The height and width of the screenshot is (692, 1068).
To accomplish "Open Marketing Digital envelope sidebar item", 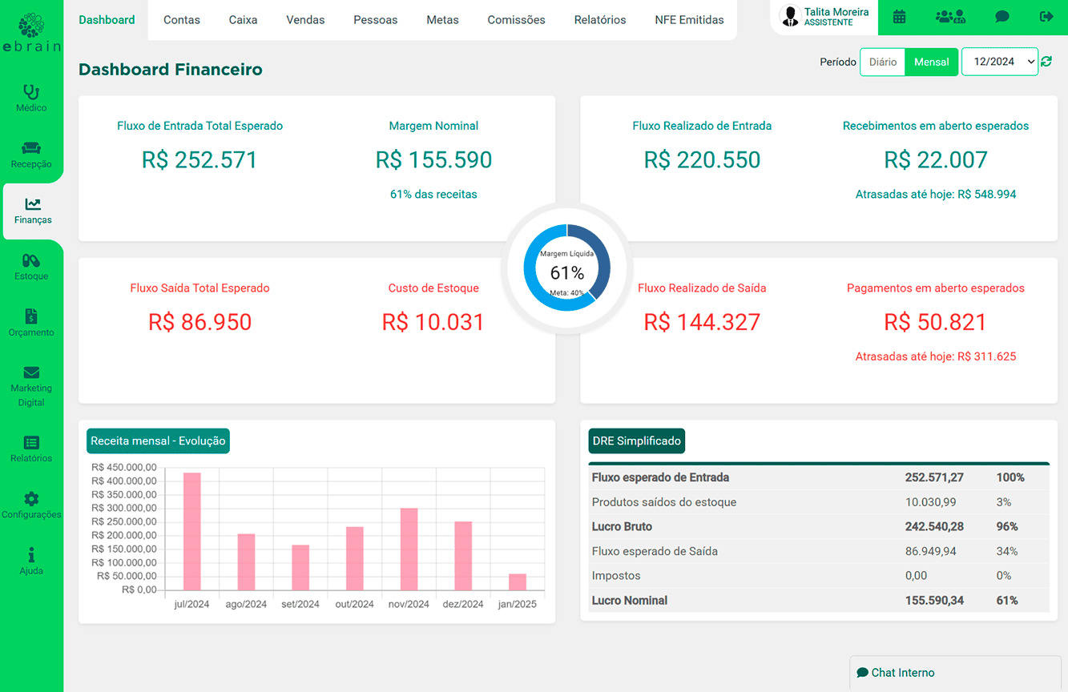I will coord(31,384).
